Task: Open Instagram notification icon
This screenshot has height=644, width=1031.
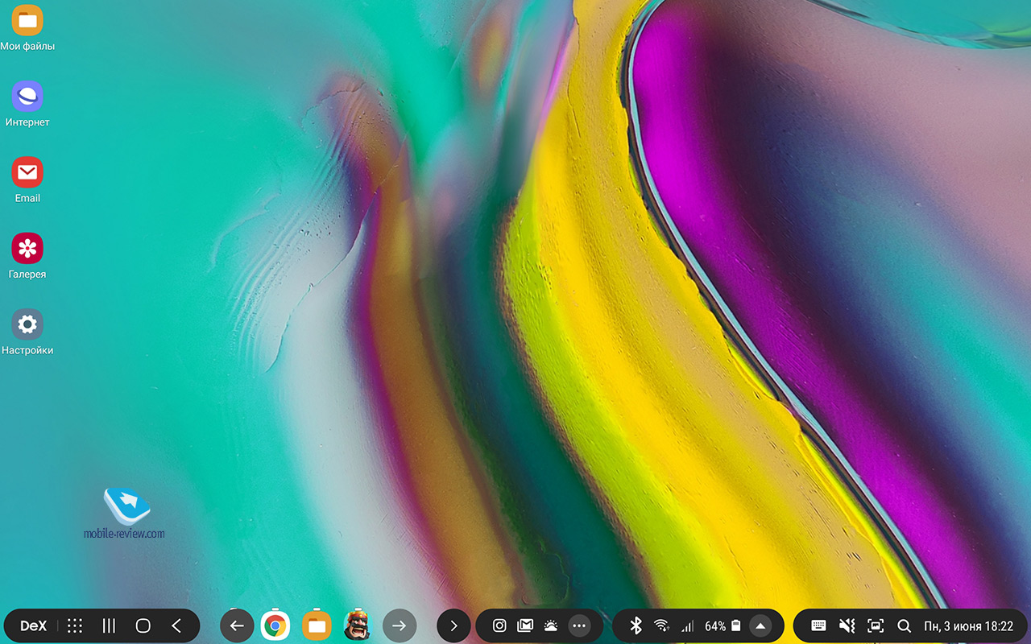Action: point(499,625)
